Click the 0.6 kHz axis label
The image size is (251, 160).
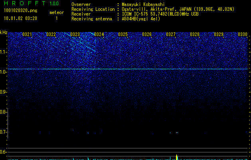[3, 152]
